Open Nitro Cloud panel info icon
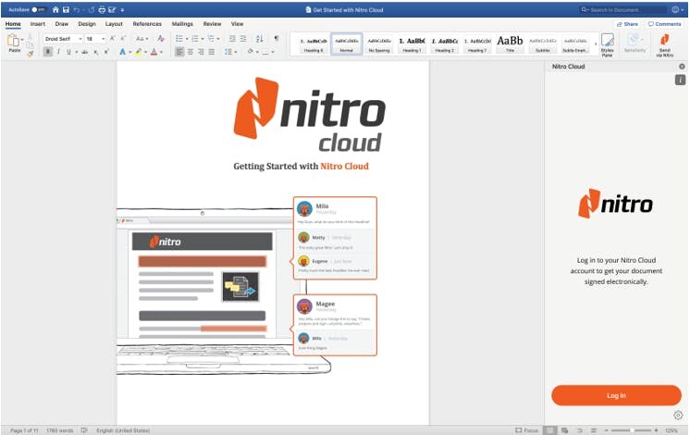The image size is (690, 435). coord(681,80)
